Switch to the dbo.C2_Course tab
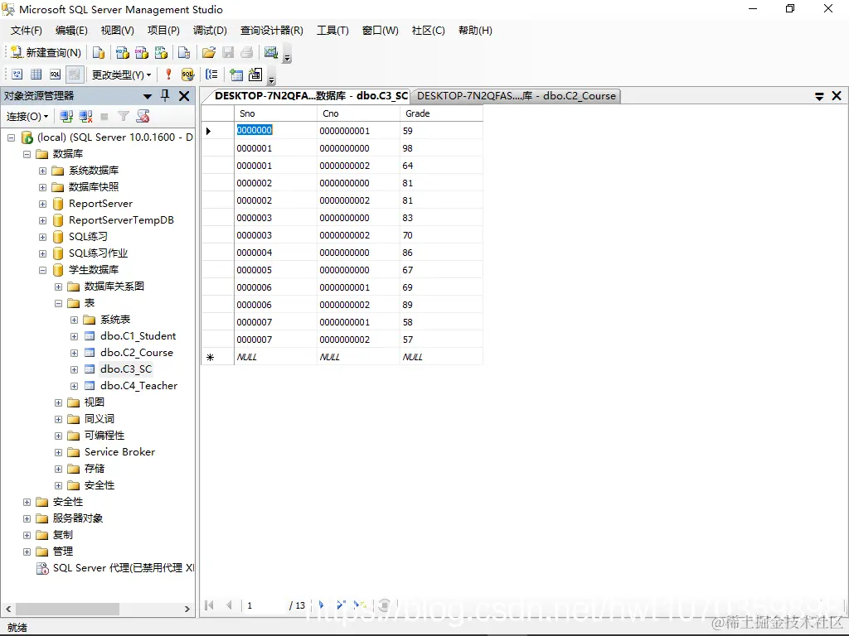The width and height of the screenshot is (849, 636). coord(516,96)
